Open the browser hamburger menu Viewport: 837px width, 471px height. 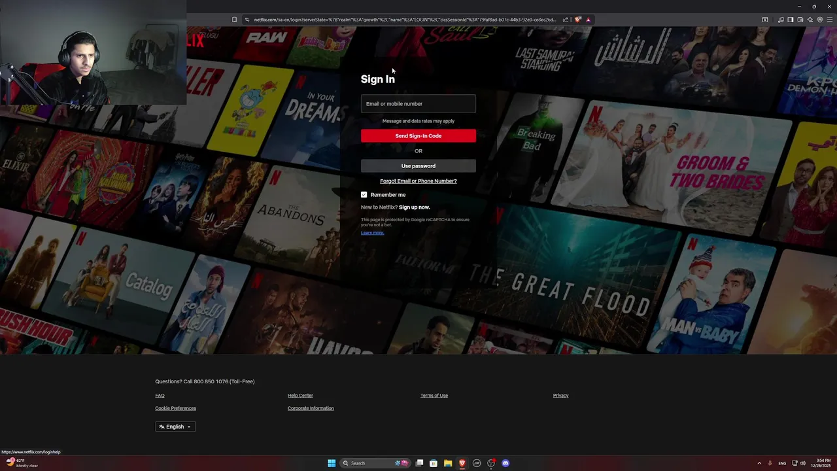pyautogui.click(x=830, y=20)
